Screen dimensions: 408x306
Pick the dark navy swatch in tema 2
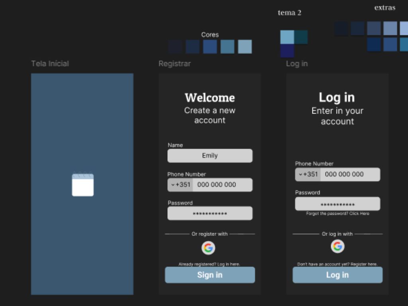[287, 51]
